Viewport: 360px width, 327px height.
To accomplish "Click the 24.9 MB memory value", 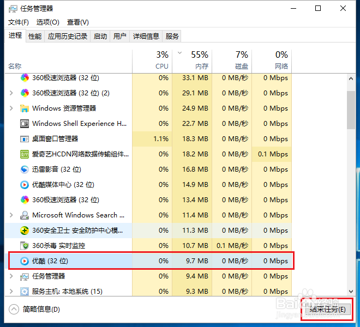I will (195, 108).
